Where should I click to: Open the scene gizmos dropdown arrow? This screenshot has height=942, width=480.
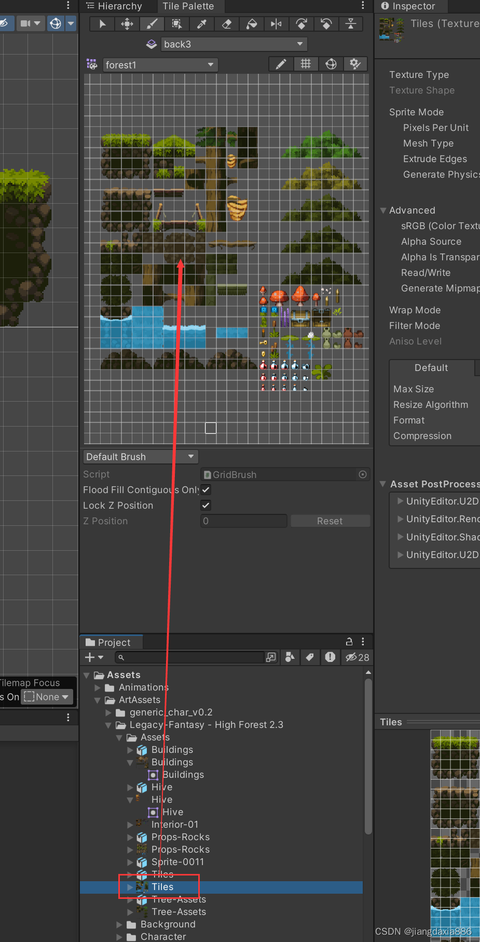tap(71, 23)
